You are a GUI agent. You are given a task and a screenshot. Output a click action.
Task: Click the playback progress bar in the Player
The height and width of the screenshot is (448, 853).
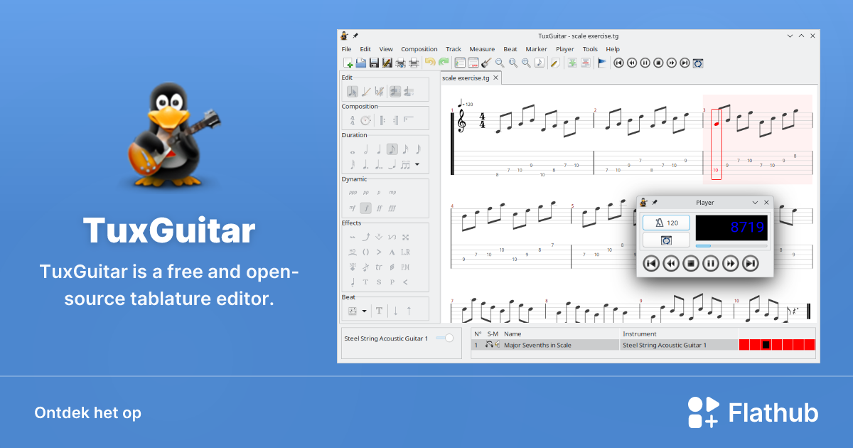pos(731,246)
